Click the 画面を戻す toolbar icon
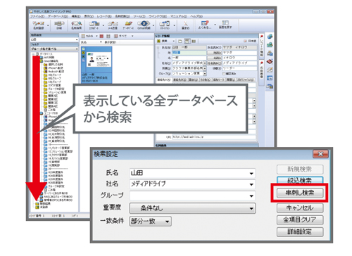The image size is (352, 256). click(225, 25)
